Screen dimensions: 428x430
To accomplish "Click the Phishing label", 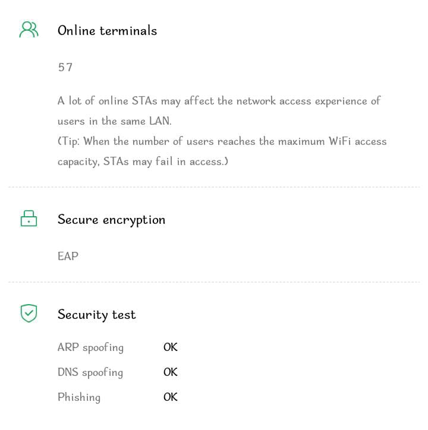I will 79,397.
